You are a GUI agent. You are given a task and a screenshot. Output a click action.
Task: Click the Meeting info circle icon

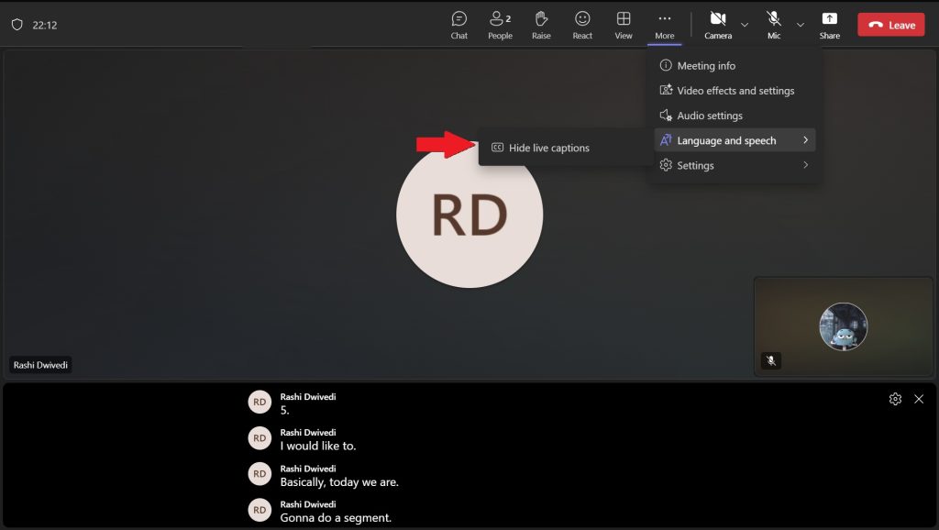click(666, 65)
